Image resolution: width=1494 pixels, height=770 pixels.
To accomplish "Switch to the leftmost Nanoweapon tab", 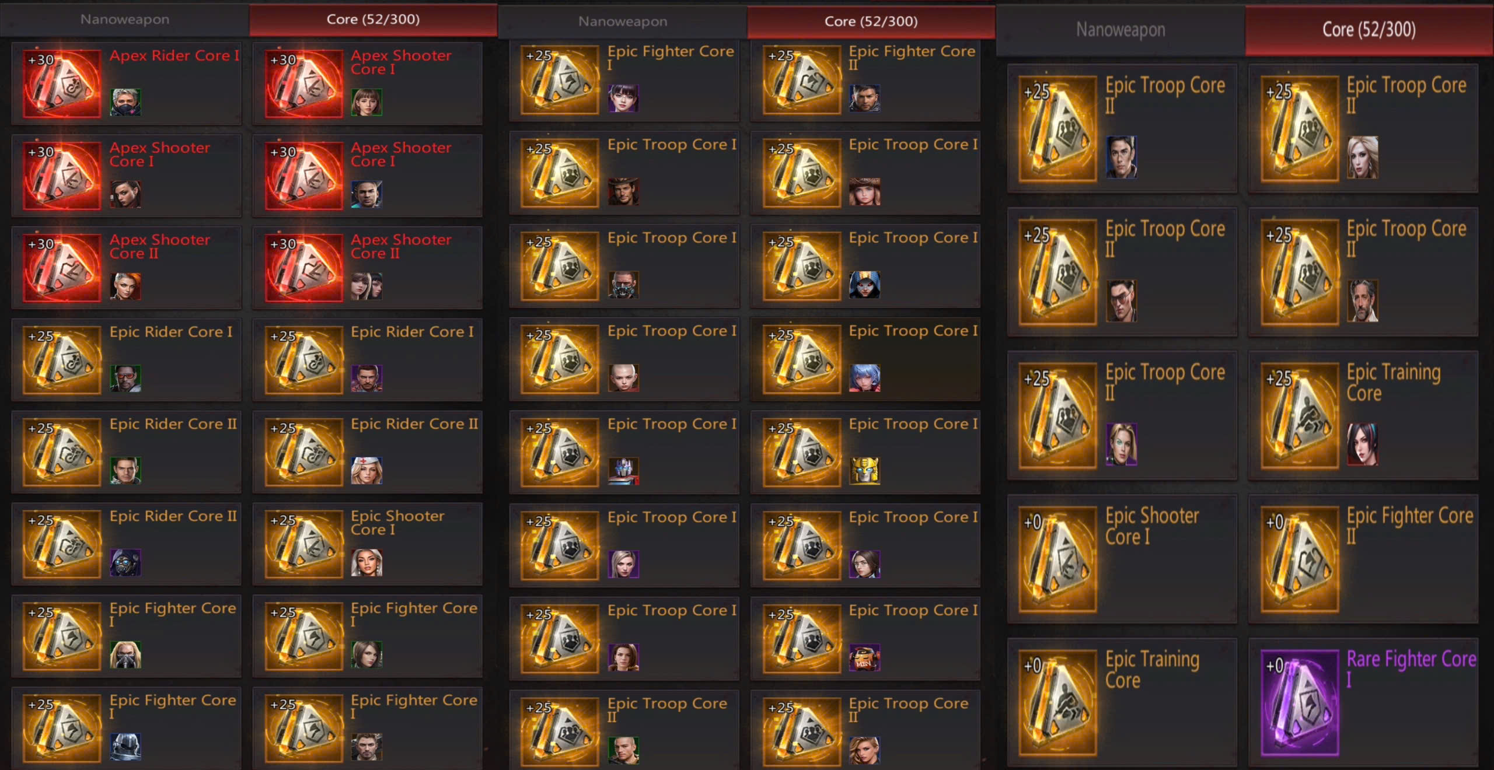I will pyautogui.click(x=124, y=19).
